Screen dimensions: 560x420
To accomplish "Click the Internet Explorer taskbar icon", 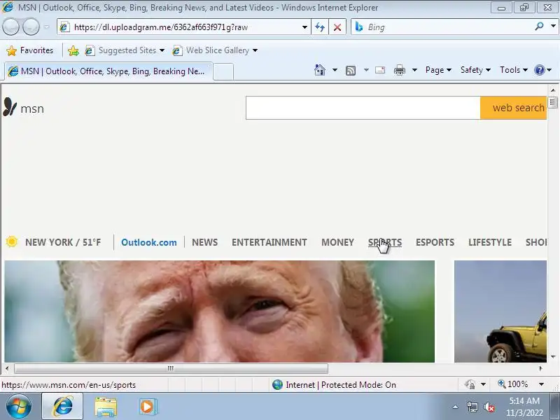I will pyautogui.click(x=62, y=407).
